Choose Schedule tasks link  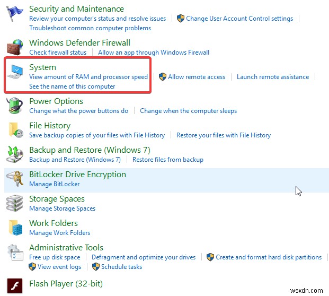[x=121, y=267]
